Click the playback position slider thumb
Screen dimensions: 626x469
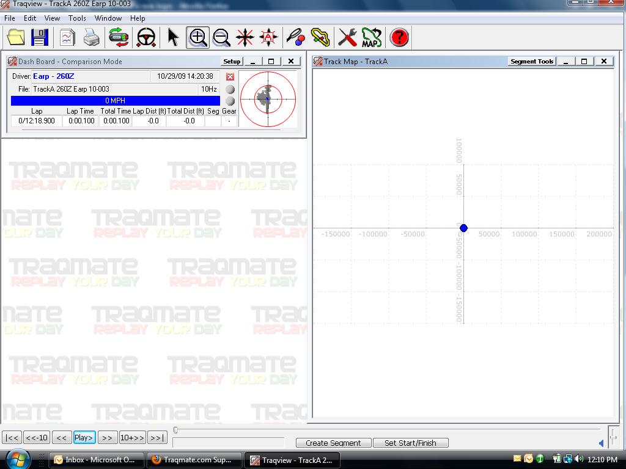coord(175,430)
